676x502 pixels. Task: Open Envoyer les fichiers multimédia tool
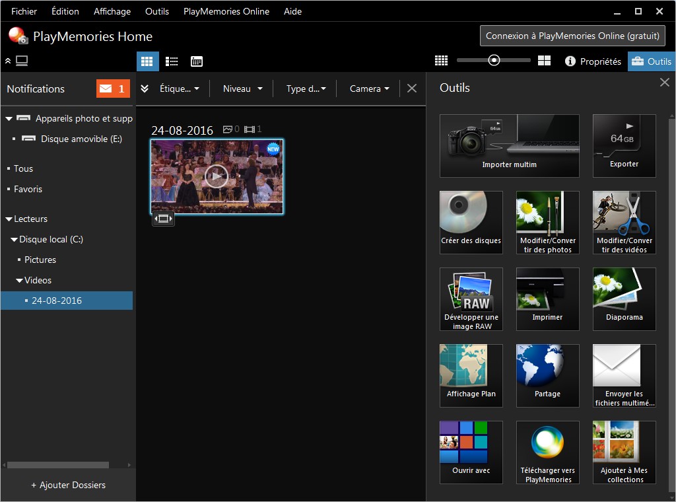pos(624,376)
